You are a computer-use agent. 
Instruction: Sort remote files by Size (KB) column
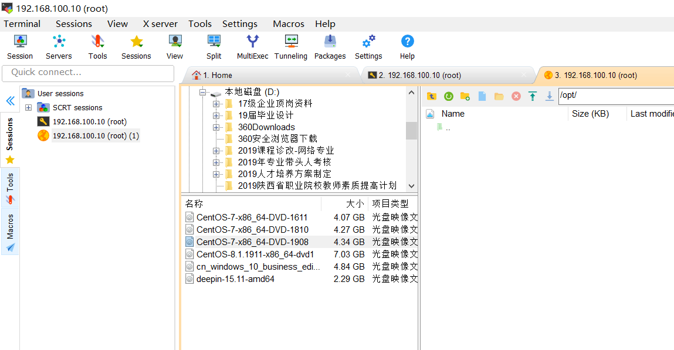tap(590, 114)
